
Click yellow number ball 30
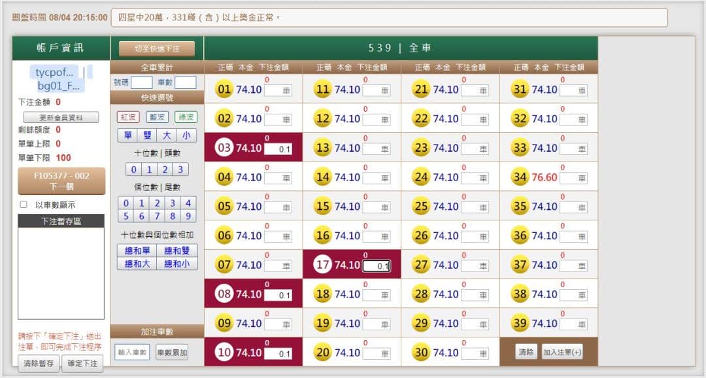pyautogui.click(x=421, y=352)
